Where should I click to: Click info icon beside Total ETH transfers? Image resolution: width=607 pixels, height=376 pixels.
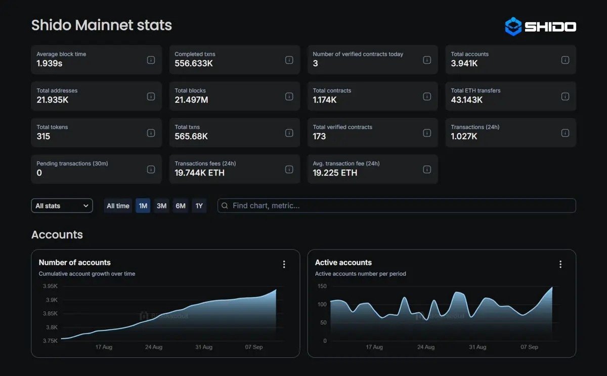[x=565, y=96]
